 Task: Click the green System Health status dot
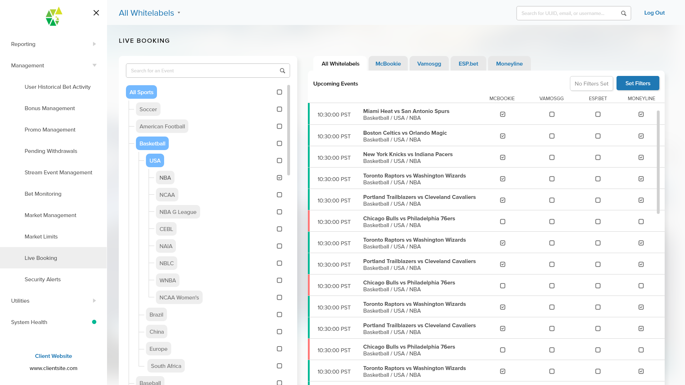94,322
